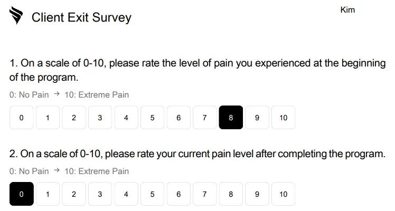Select 0 for beginning pain level
This screenshot has height=211, width=395.
pos(22,118)
